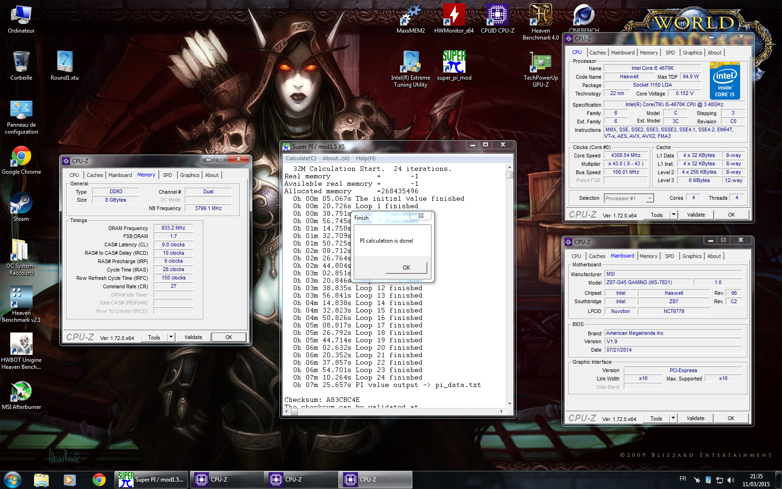
Task: Click NB Frequency value 3799.1 MHz
Action: (x=208, y=208)
